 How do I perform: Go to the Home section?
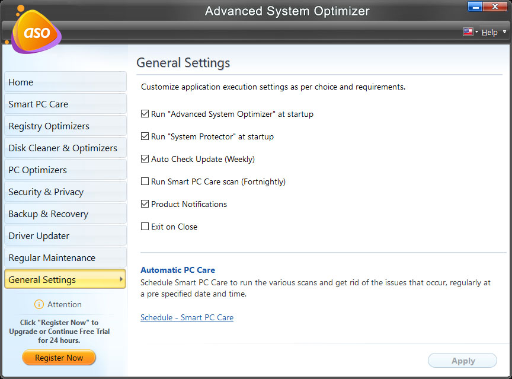point(65,82)
